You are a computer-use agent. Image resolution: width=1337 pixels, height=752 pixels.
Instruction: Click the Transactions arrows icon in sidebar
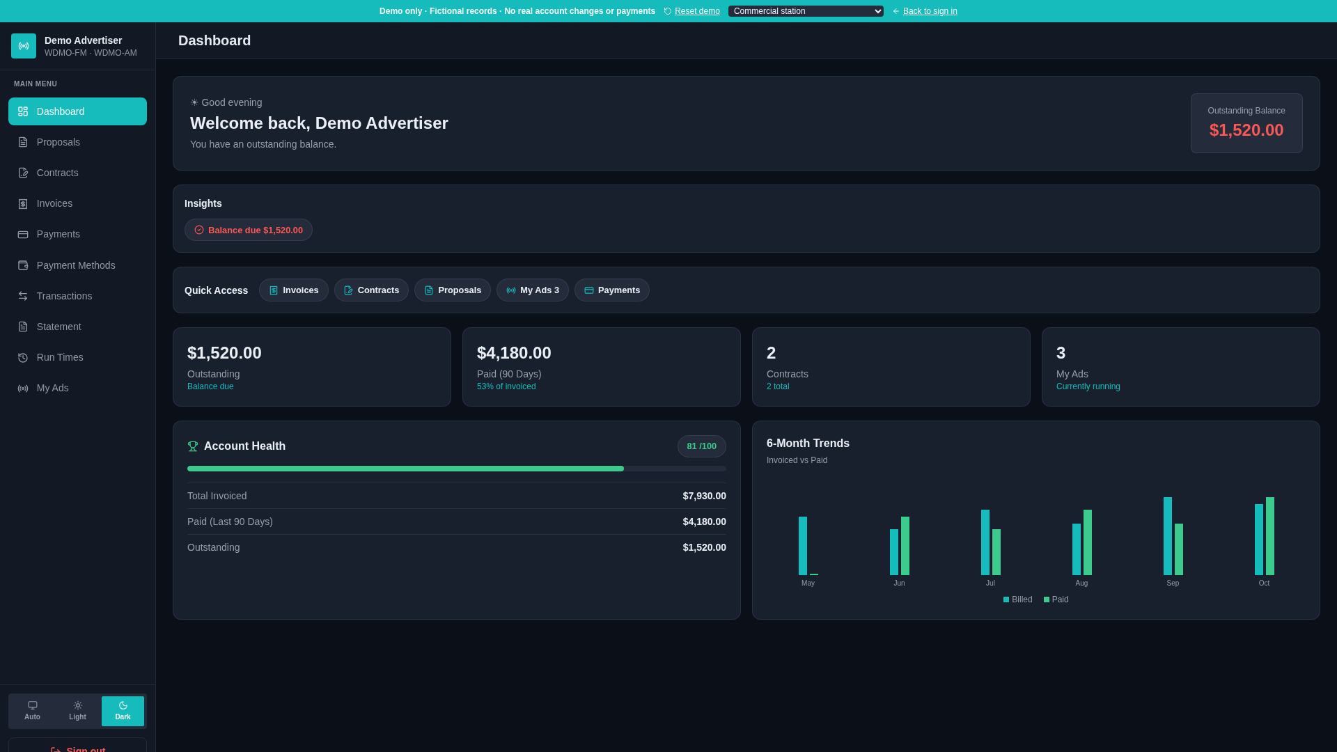(x=23, y=296)
